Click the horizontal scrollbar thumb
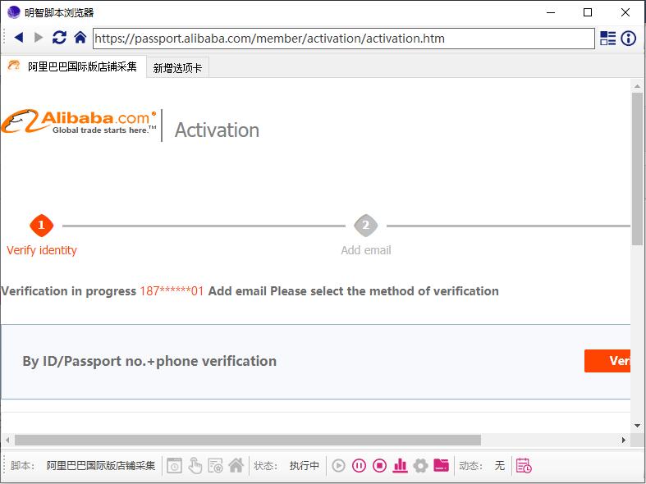This screenshot has width=646, height=484. point(248,440)
